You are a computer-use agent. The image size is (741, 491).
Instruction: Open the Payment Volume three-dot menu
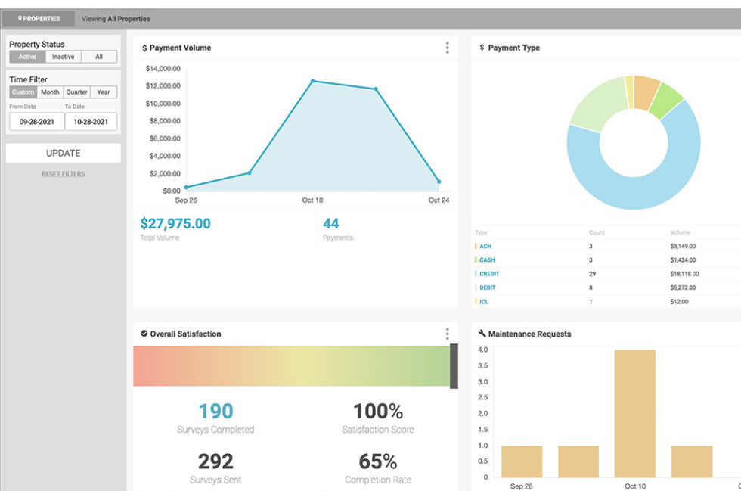pos(447,48)
